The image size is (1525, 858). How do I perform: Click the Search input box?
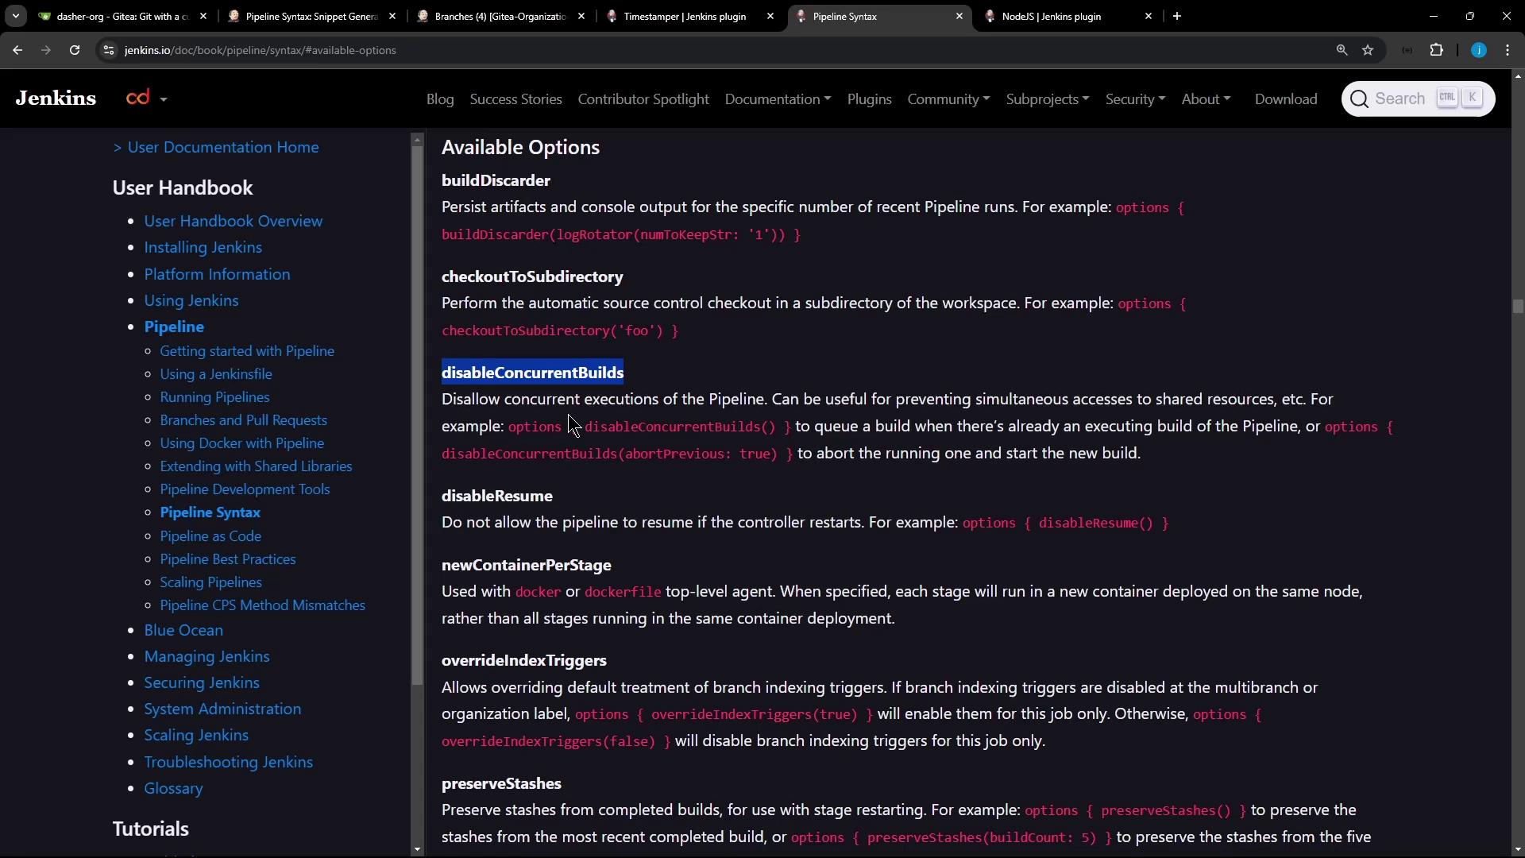tap(1400, 99)
